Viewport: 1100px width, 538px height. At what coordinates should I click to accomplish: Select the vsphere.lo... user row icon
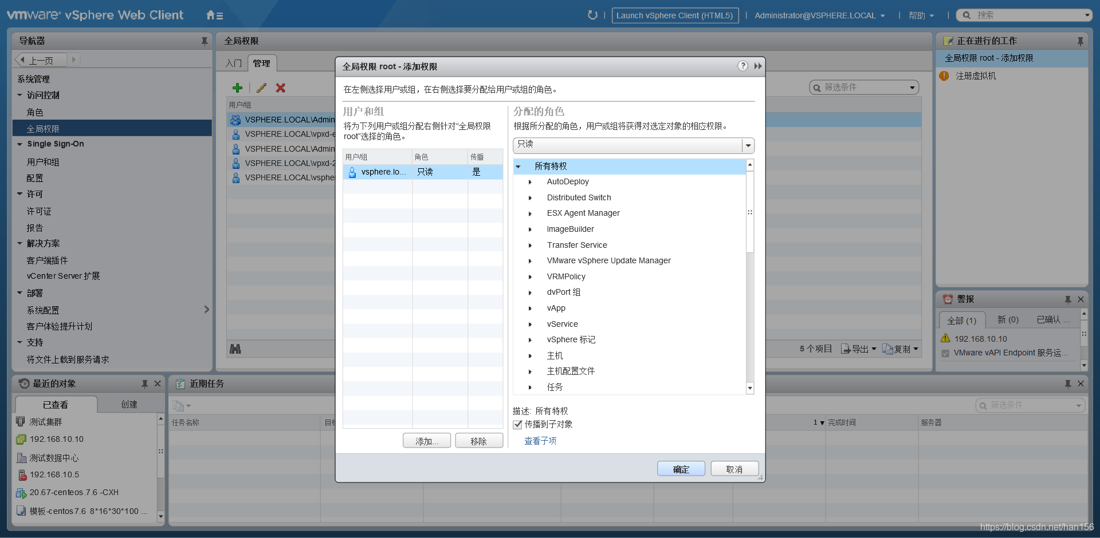(x=352, y=172)
